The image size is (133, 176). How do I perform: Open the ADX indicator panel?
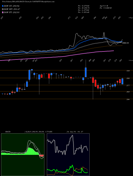[x=68, y=155]
